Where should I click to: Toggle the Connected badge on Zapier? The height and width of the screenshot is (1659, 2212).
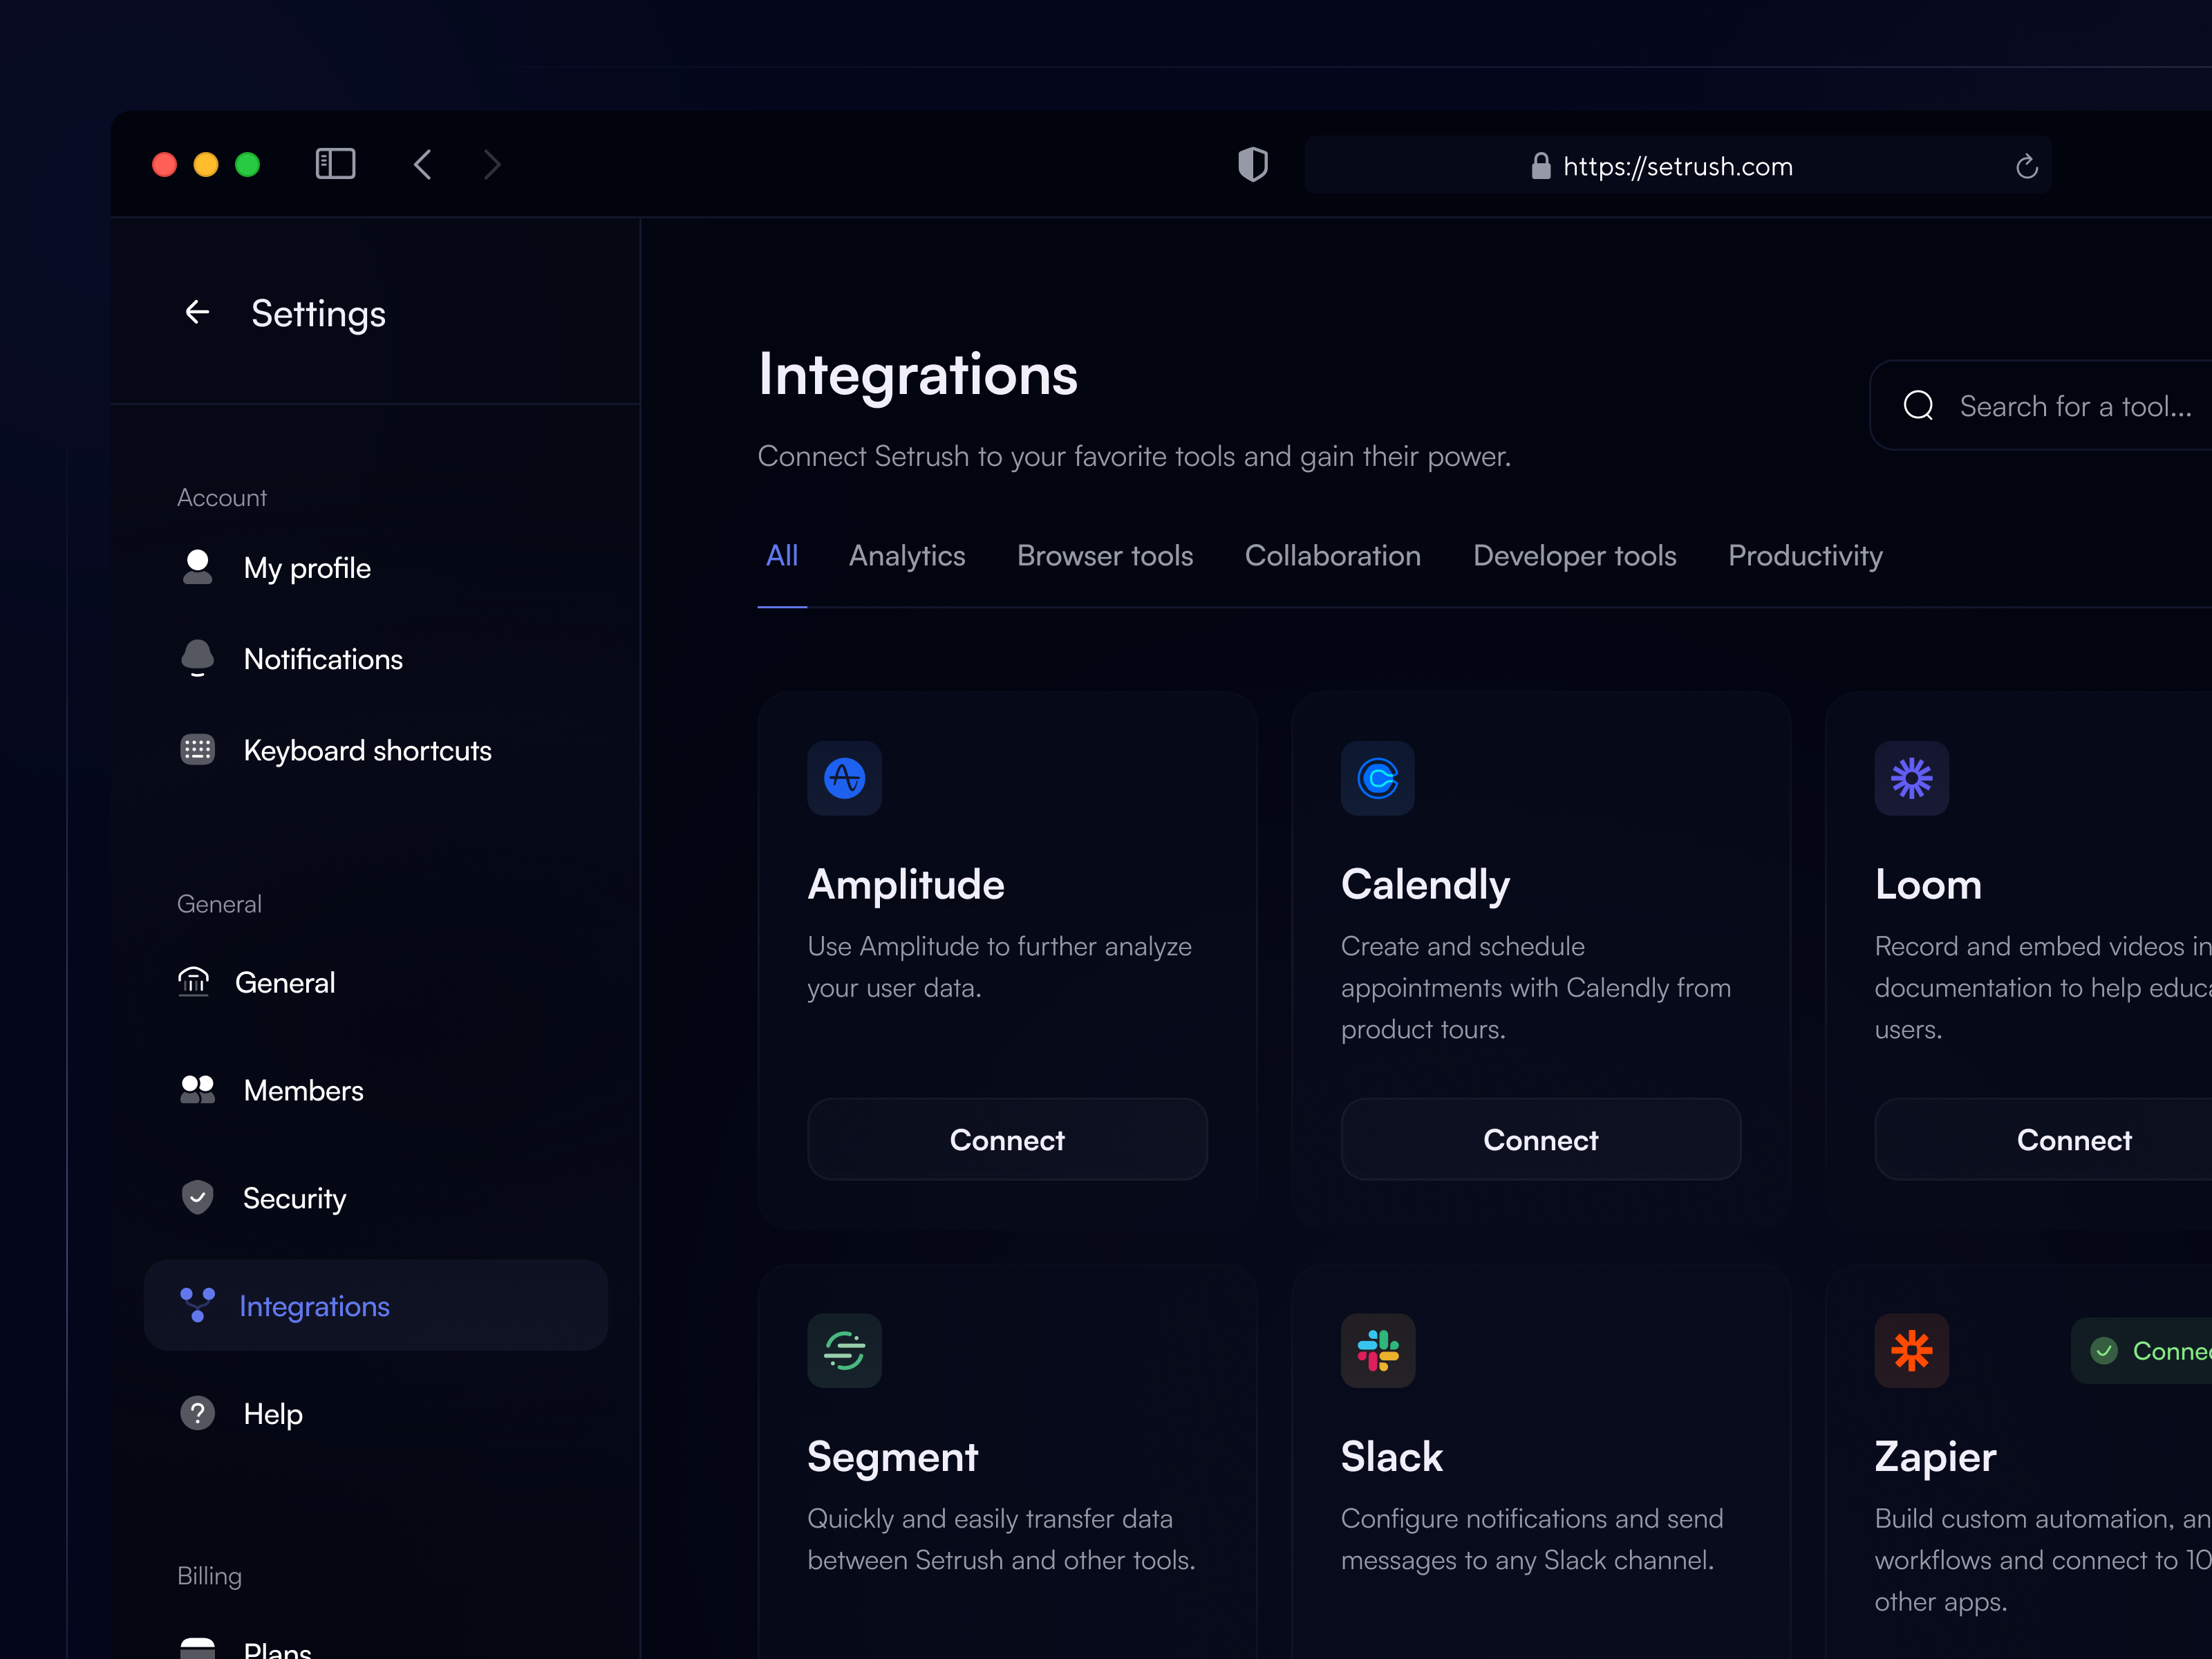click(2160, 1351)
